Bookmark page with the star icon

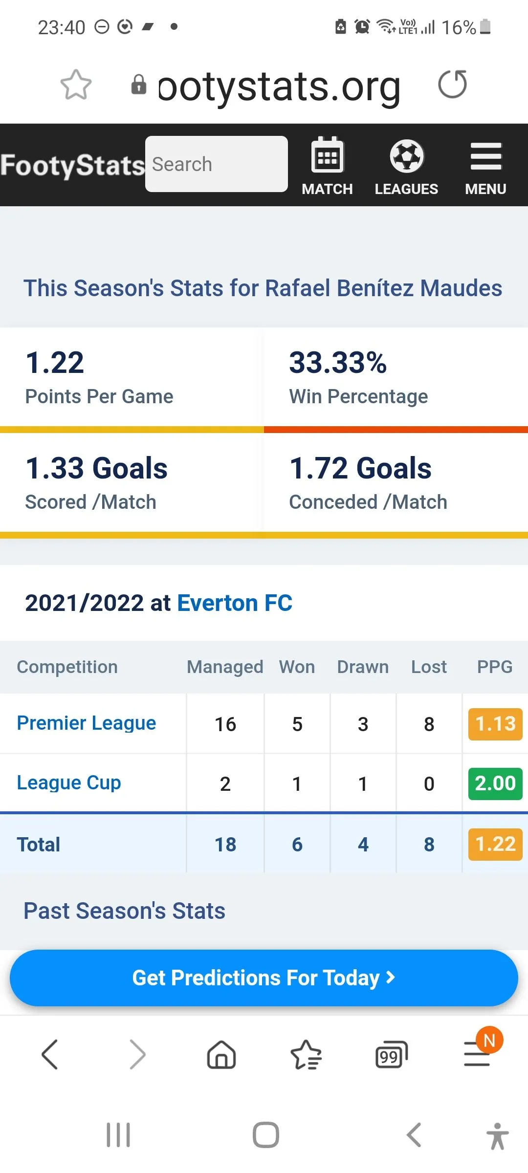[x=76, y=85]
